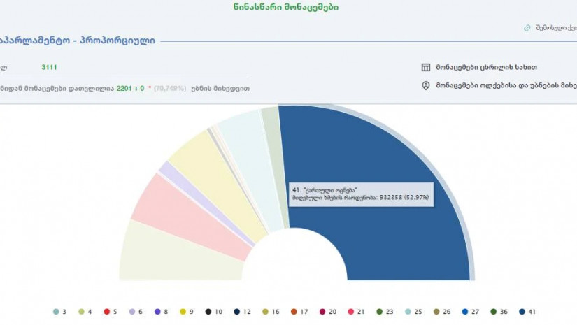
Task: Toggle legend item 9 with yellow dot
Action: coord(187,312)
